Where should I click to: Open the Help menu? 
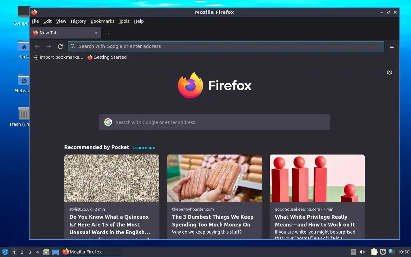[x=139, y=21]
